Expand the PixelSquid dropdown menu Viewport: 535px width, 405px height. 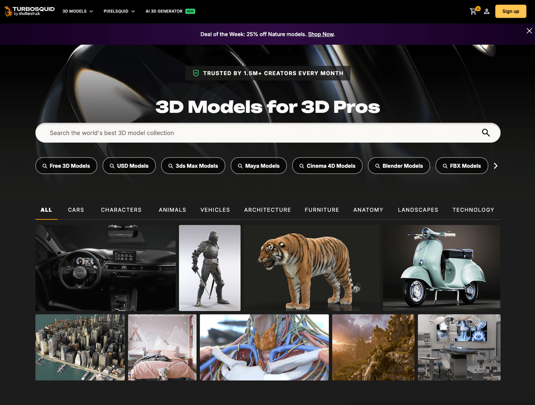119,11
